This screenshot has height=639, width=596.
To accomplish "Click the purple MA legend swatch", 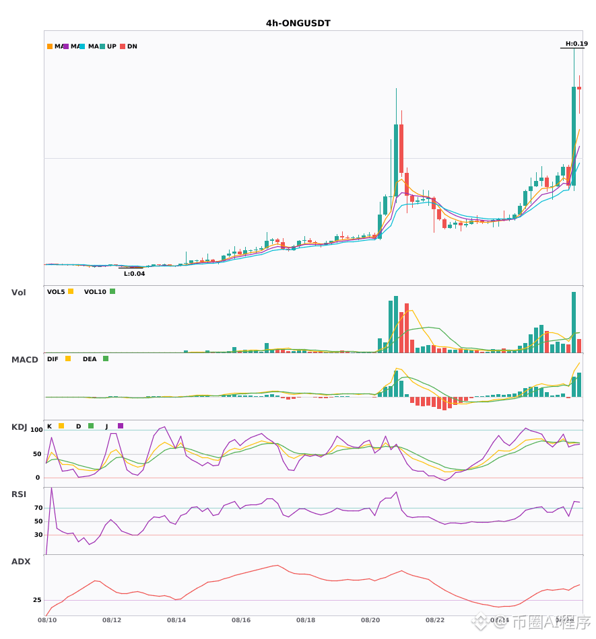I will (66, 46).
